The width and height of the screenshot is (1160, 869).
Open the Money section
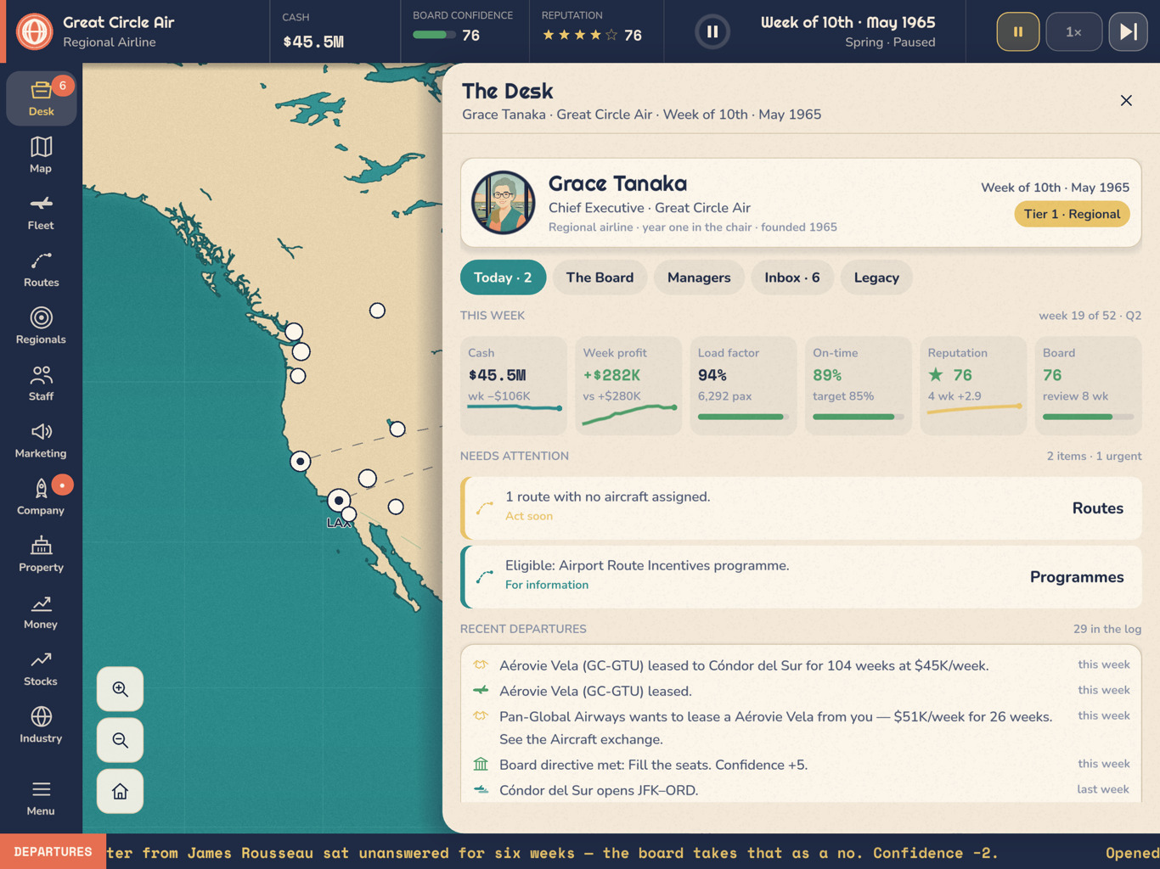tap(41, 610)
